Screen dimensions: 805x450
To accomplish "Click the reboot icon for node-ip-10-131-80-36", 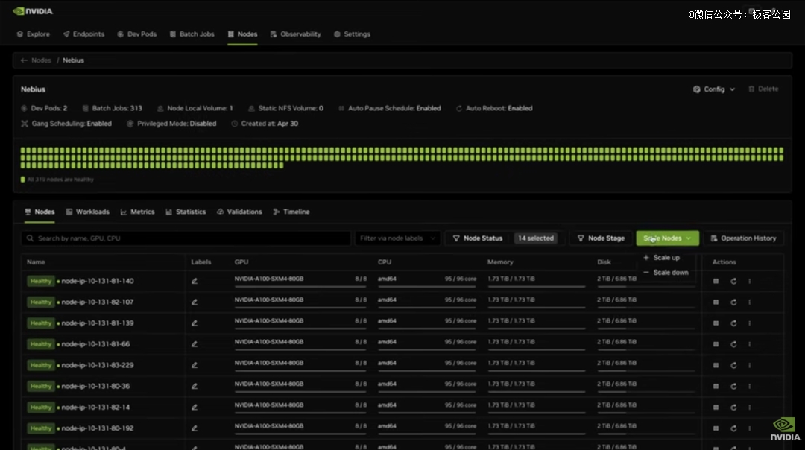I will (733, 387).
